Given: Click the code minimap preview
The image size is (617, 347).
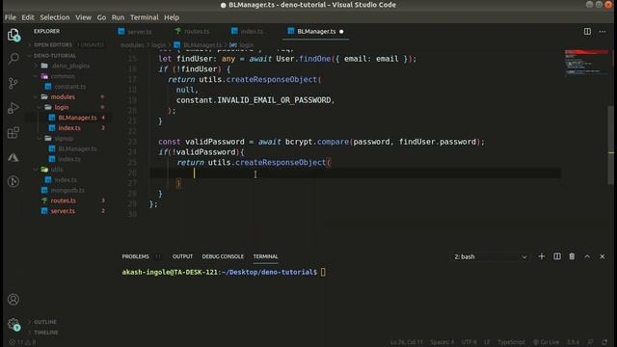Looking at the screenshot, I should pyautogui.click(x=586, y=62).
